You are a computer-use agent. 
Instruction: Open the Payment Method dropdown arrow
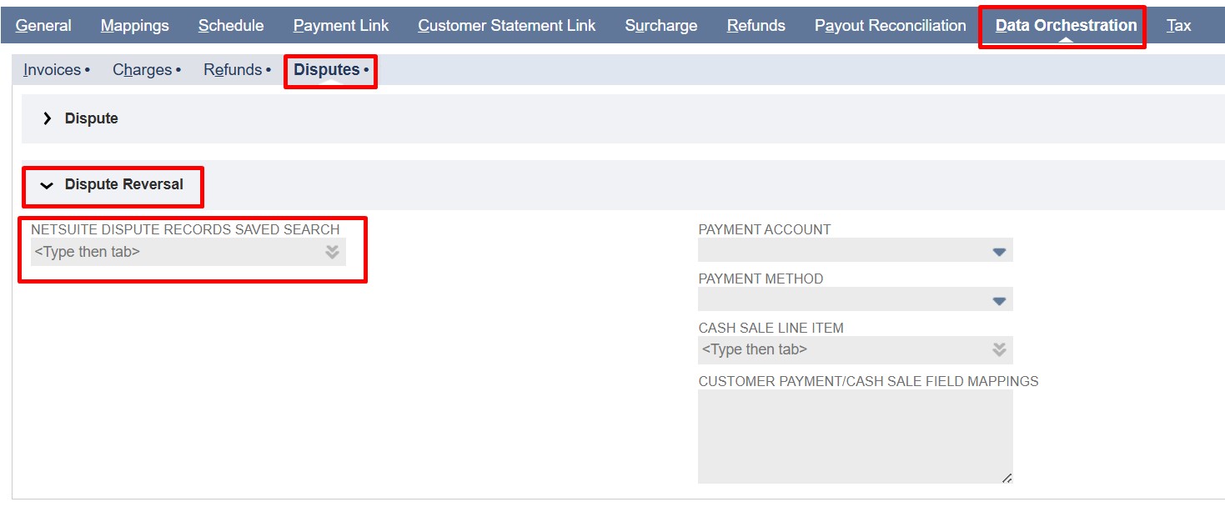pyautogui.click(x=999, y=301)
